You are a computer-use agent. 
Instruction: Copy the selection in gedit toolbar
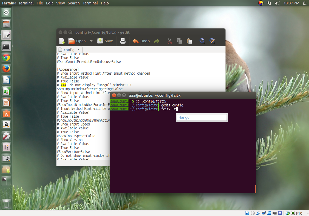(x=179, y=41)
